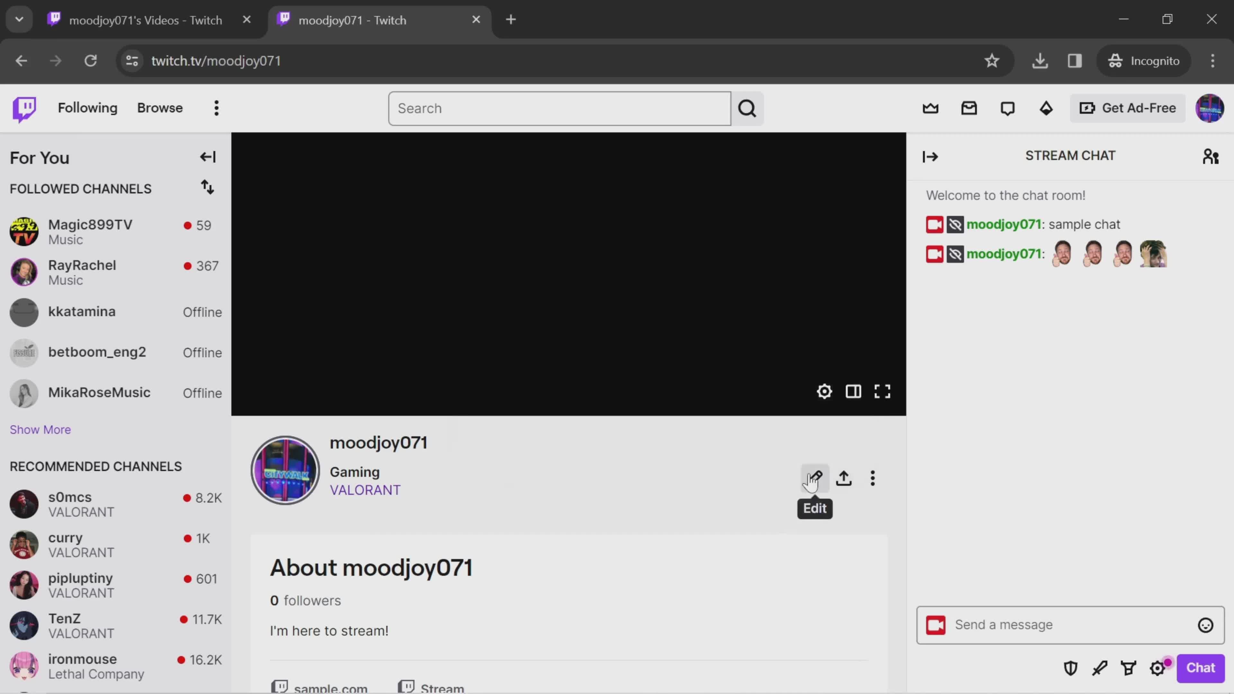
Task: Open the Twitch home logo
Action: (24, 109)
